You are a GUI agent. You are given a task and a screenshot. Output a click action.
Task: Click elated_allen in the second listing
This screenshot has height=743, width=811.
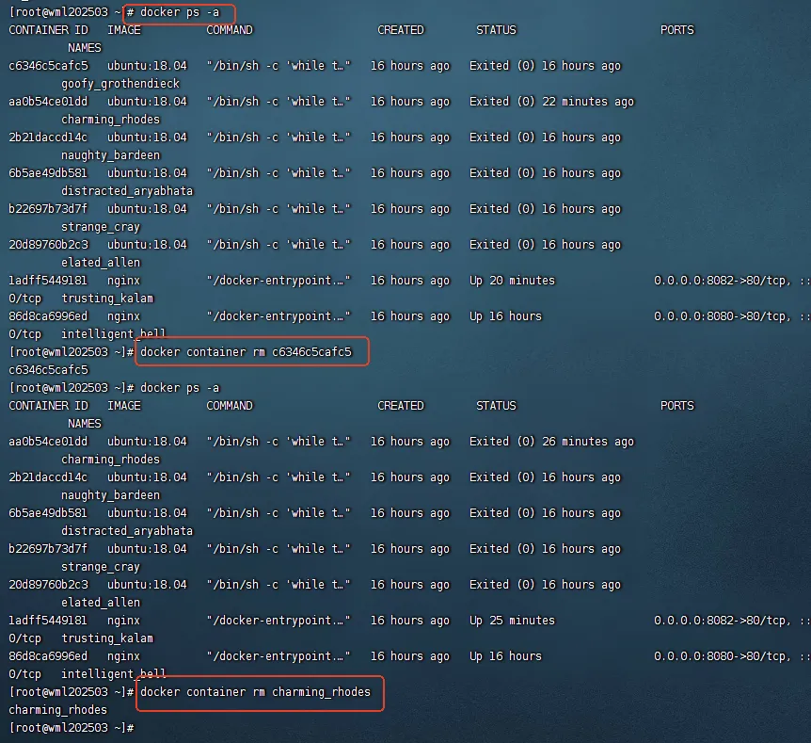(x=101, y=603)
